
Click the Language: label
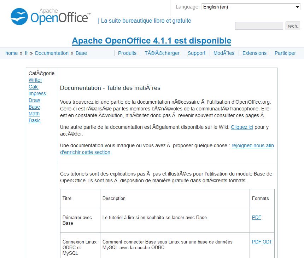click(x=187, y=7)
